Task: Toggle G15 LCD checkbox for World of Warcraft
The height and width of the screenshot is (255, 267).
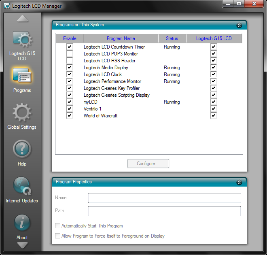Action: [x=214, y=115]
